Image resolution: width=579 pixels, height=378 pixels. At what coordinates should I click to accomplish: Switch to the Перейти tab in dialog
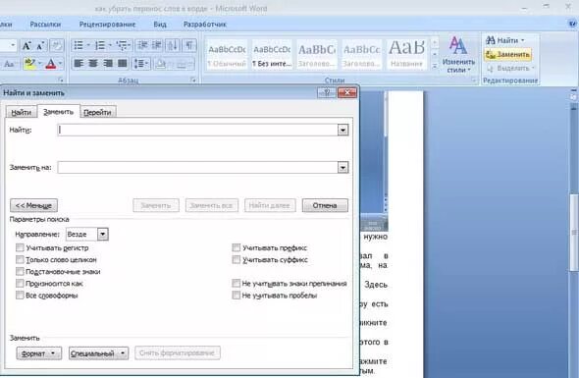[x=97, y=112]
